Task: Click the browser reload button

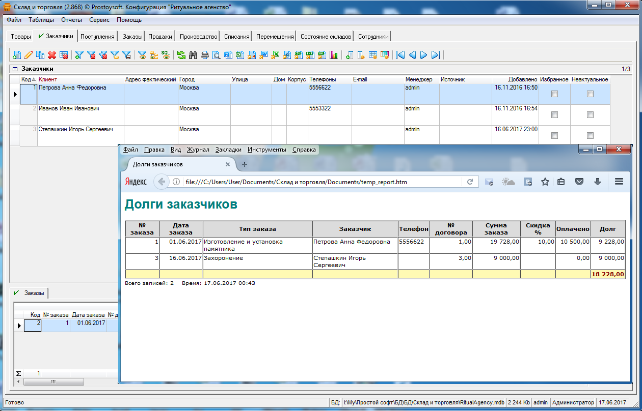Action: (470, 182)
